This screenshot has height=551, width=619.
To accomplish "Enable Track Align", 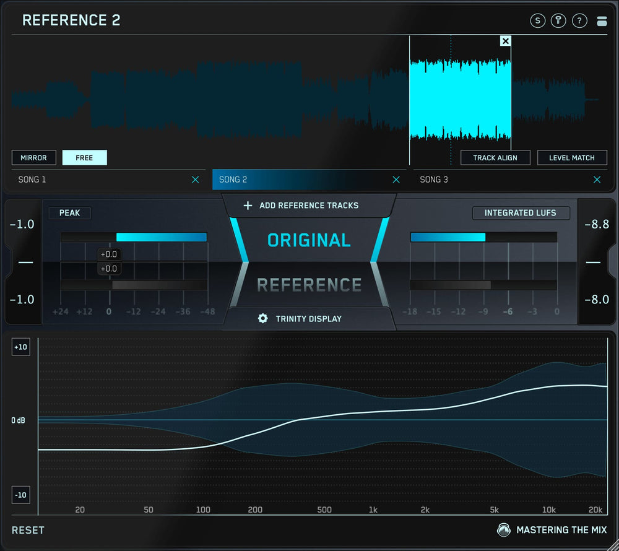I will (495, 157).
